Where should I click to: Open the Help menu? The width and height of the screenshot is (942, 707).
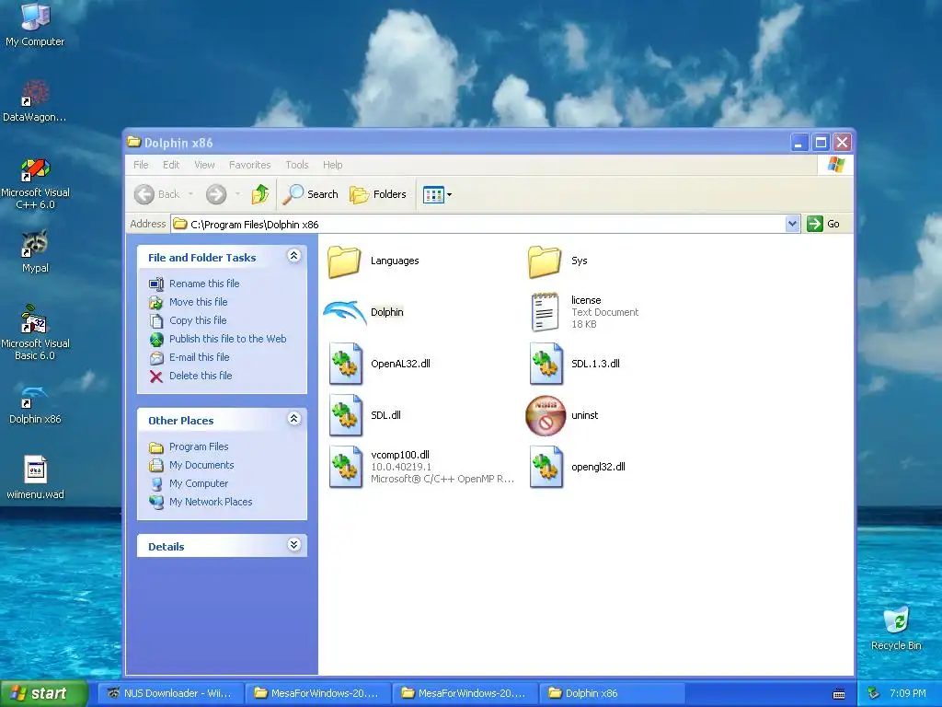pos(332,165)
